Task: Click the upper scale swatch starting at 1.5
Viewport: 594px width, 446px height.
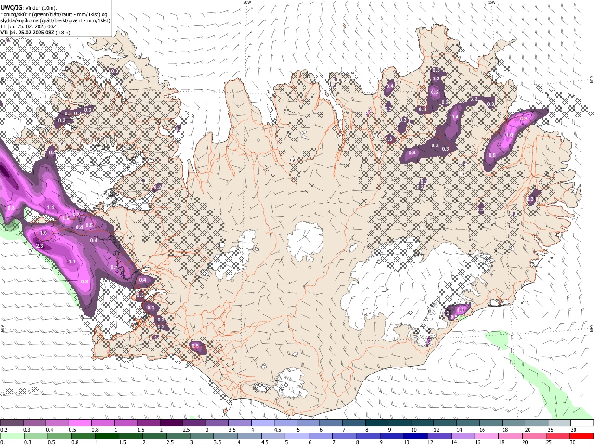Action: tap(148, 423)
